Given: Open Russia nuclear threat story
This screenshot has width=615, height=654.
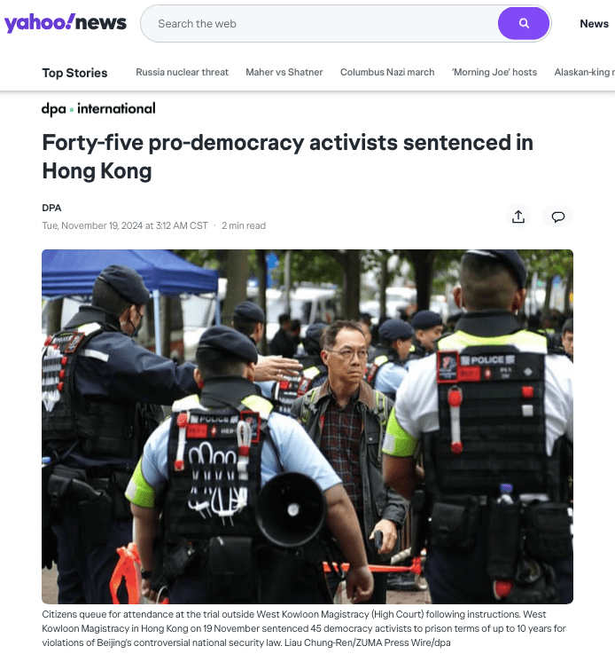Looking at the screenshot, I should (182, 72).
